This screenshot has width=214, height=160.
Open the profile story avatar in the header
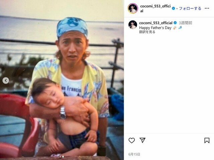tap(133, 8)
